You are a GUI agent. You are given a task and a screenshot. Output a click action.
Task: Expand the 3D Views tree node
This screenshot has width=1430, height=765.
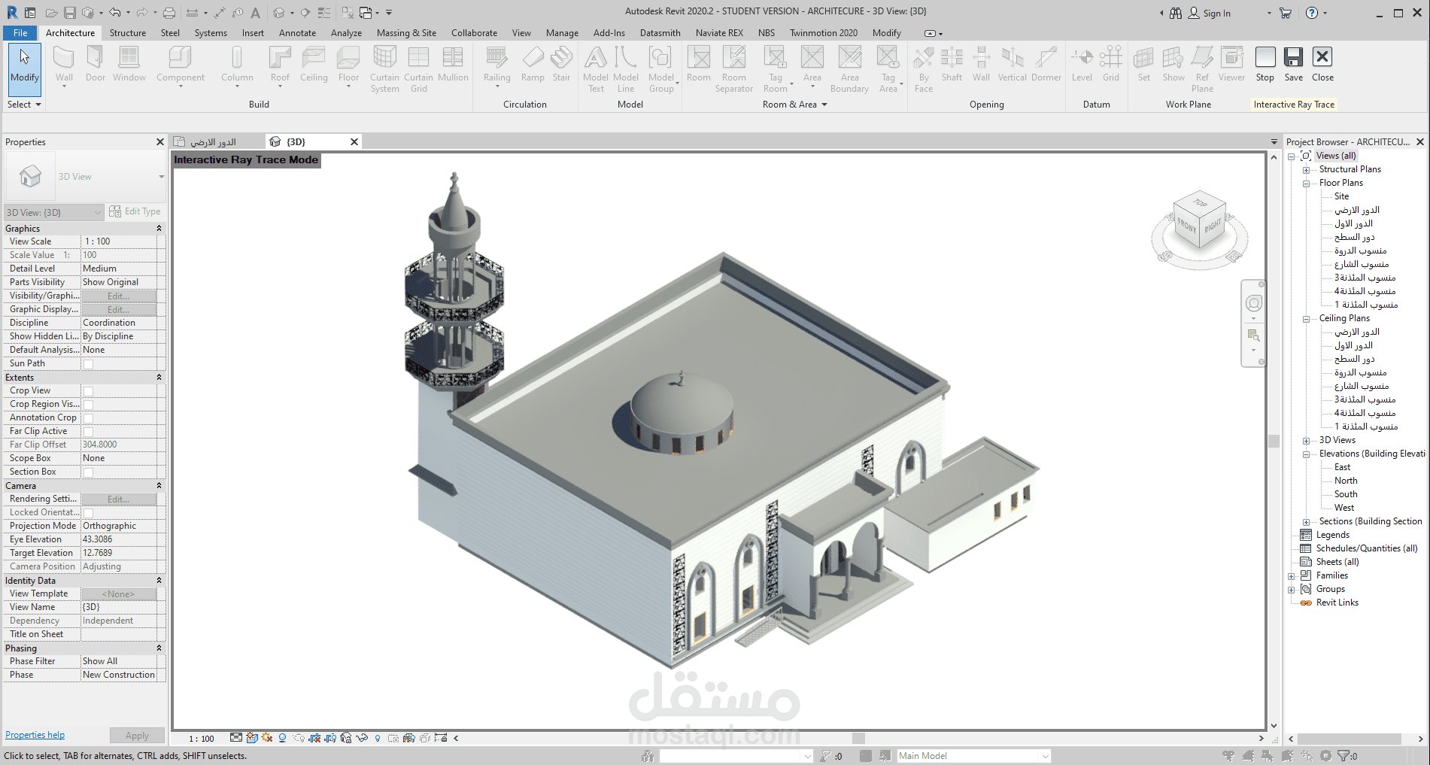pyautogui.click(x=1306, y=441)
